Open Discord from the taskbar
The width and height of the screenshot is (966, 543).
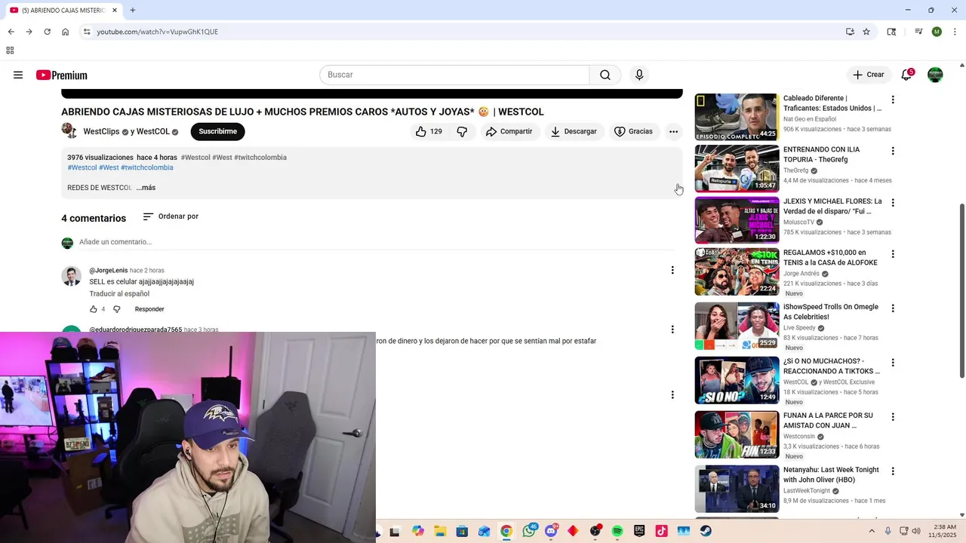[552, 531]
